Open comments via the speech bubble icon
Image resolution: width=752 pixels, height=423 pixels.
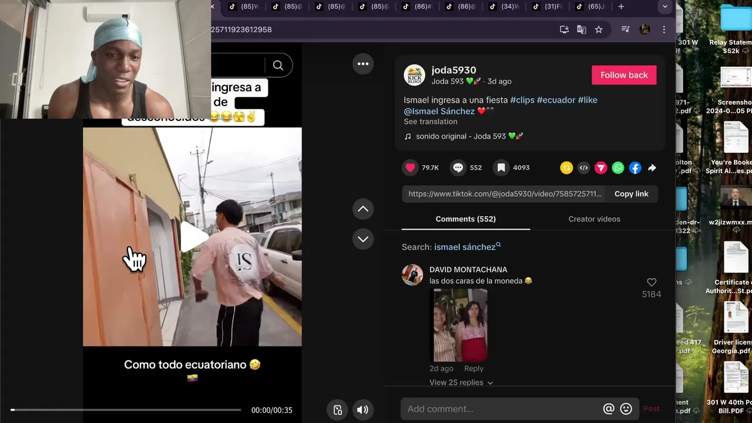(x=458, y=167)
